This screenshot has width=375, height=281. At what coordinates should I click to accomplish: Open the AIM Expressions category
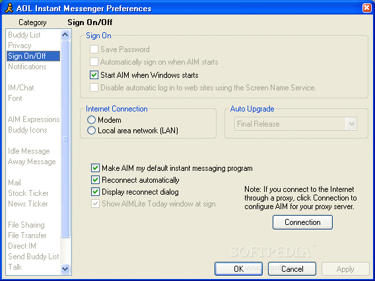coord(34,119)
